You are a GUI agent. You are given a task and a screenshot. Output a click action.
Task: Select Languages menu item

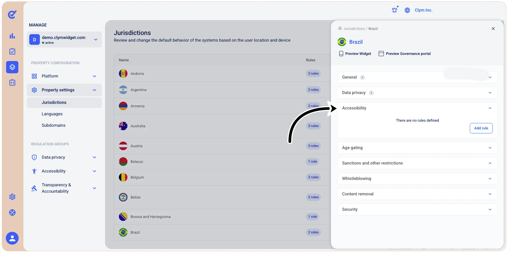tap(52, 114)
